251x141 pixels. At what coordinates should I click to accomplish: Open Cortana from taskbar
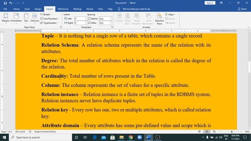click(76, 137)
